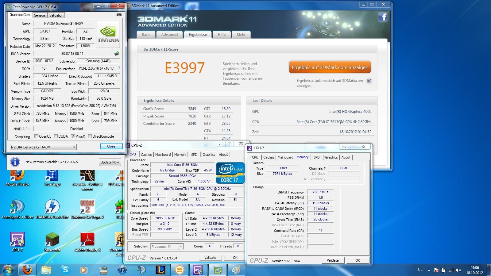Click the network signal tray icon
The image size is (491, 276).
[451, 270]
